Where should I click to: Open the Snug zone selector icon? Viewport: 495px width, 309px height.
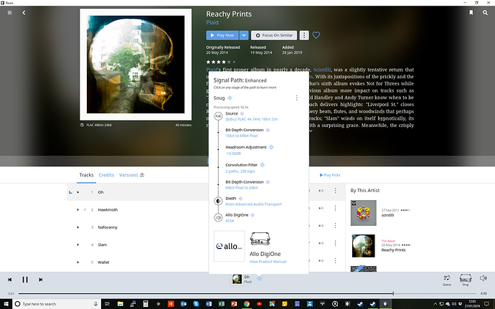466,280
